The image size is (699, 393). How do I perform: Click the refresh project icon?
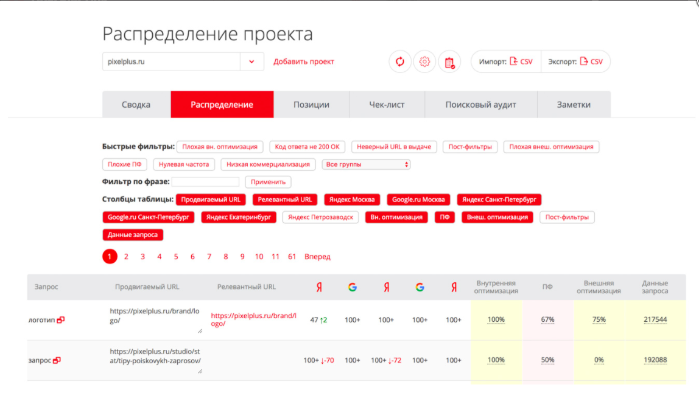pyautogui.click(x=400, y=61)
